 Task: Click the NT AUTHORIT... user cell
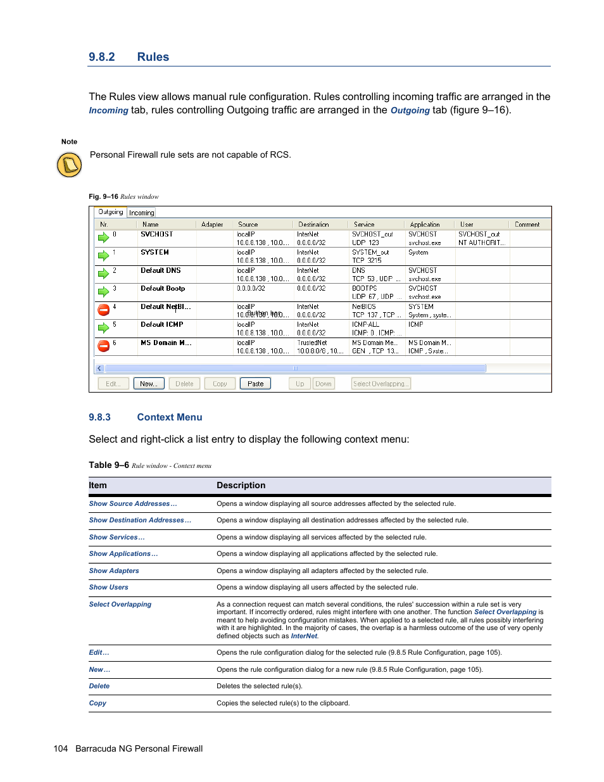pyautogui.click(x=482, y=243)
